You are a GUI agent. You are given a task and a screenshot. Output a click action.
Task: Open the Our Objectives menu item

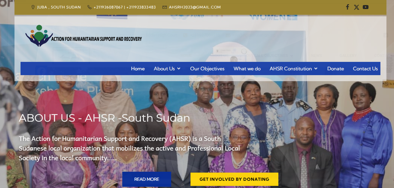coord(207,69)
